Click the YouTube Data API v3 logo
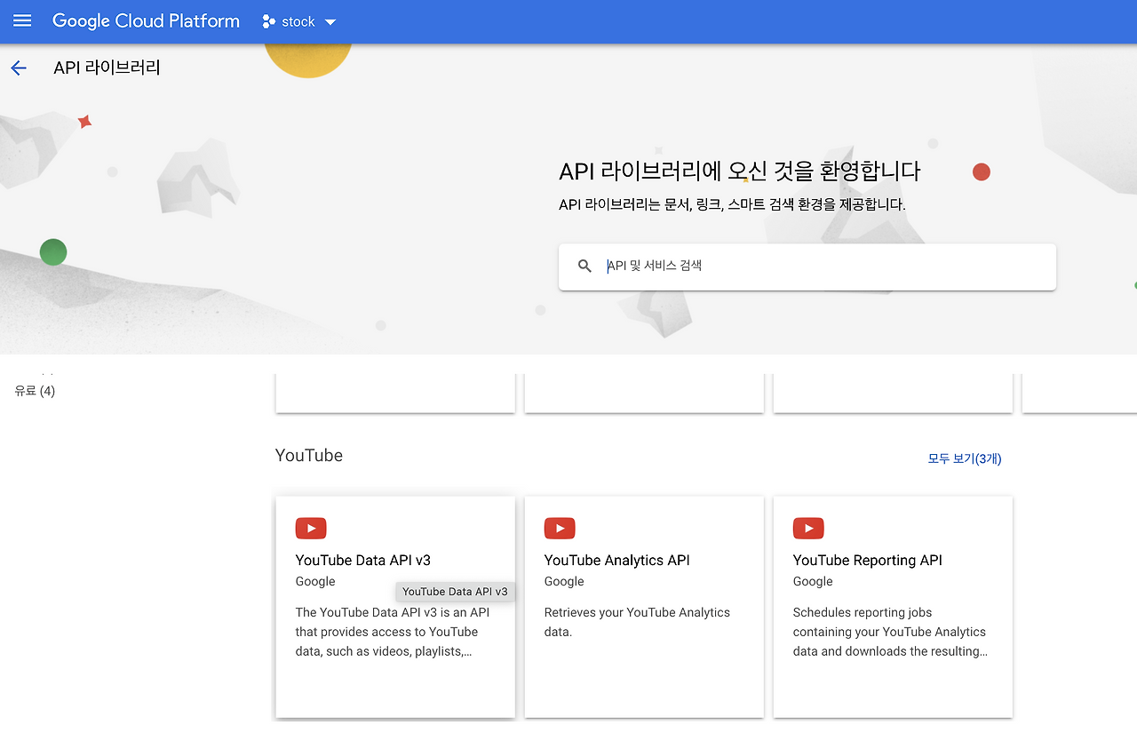Screen dimensions: 1137x741 pos(311,529)
